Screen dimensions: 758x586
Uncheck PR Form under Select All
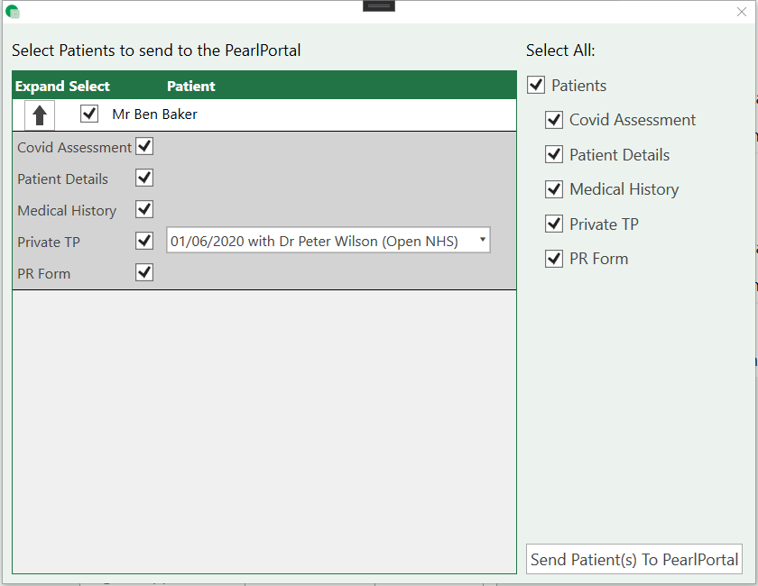554,259
